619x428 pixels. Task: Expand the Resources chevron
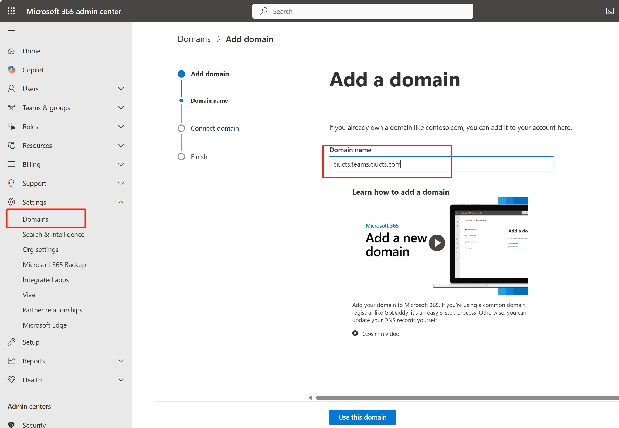[x=121, y=146]
